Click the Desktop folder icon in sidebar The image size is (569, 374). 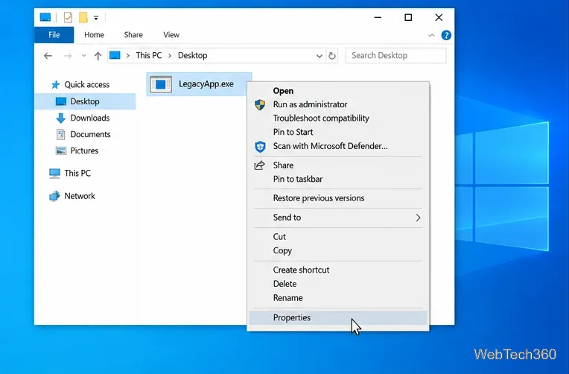(61, 101)
